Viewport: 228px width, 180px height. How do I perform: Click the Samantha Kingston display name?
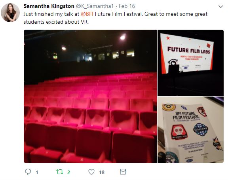coord(49,6)
